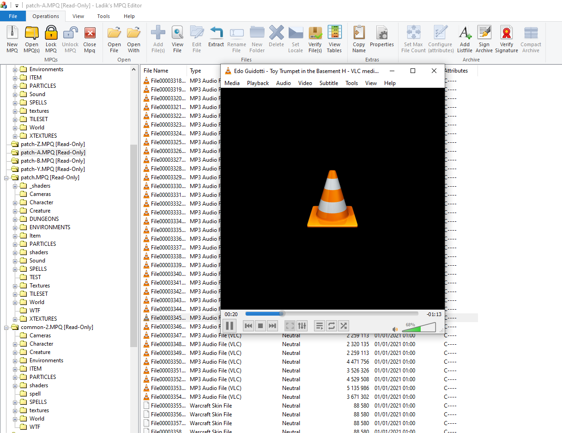Expand the XTEXTURES folder under patch.MPQ
Viewport: 562px width, 433px height.
[x=15, y=319]
